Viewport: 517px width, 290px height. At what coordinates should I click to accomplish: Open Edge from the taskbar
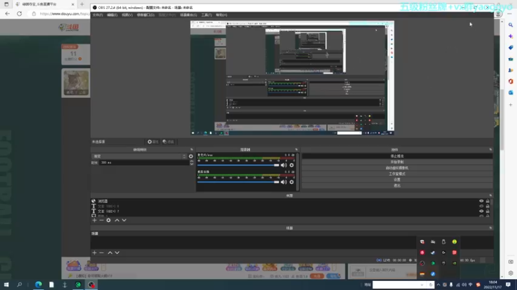point(39,284)
